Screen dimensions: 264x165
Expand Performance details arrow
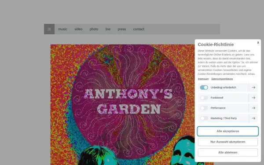pos(253,108)
